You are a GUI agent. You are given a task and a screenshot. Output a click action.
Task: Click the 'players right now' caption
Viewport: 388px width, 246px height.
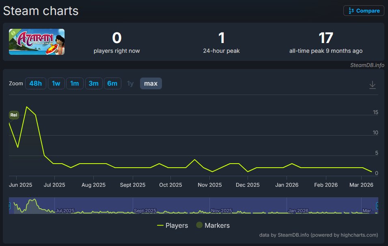click(117, 51)
